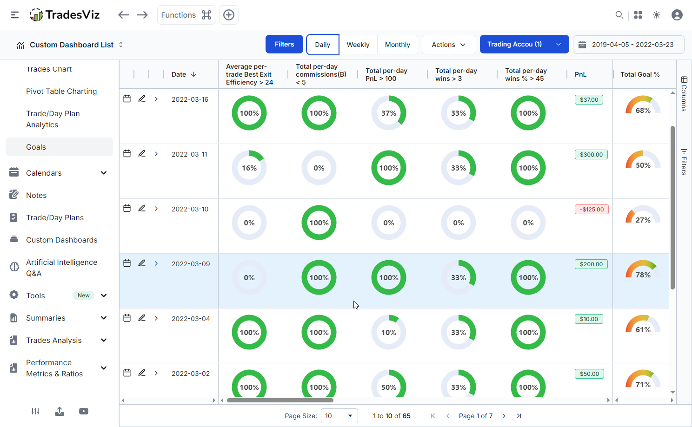Click the sliders/settings icon at the sidebar bottom
Screen dimensions: 692x427
point(35,411)
